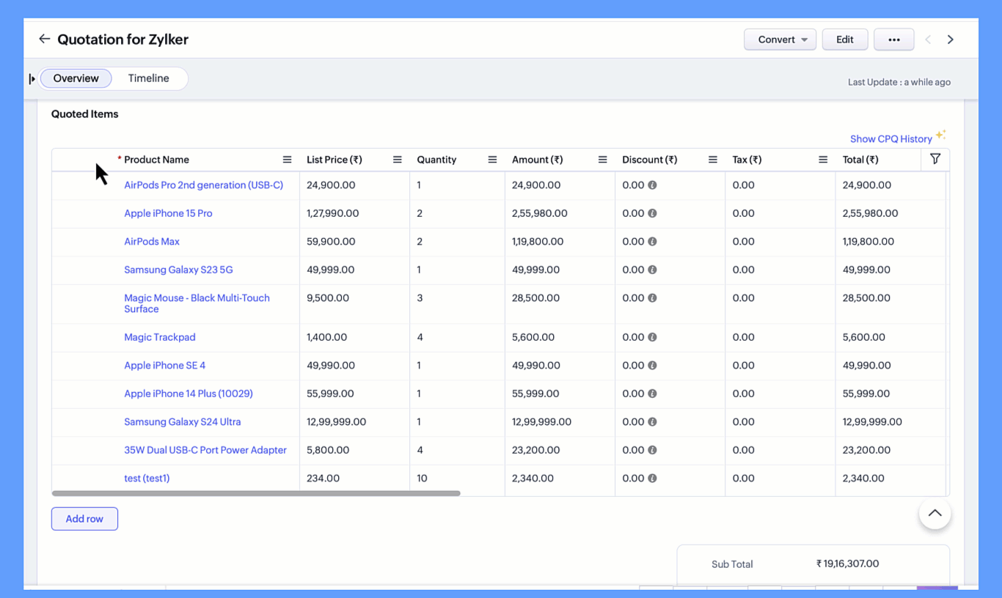Click the Edit button
1002x598 pixels.
[x=844, y=40]
